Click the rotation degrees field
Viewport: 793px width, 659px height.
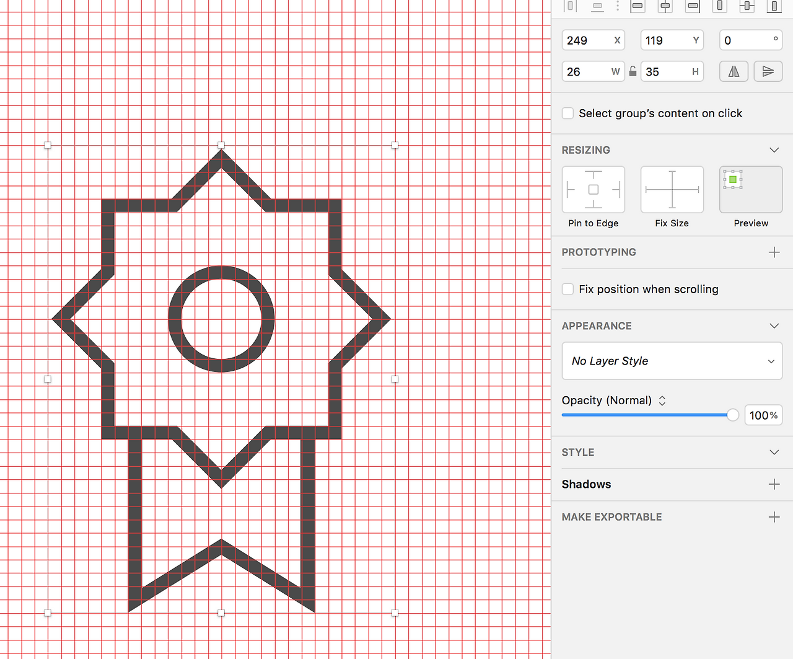[751, 40]
